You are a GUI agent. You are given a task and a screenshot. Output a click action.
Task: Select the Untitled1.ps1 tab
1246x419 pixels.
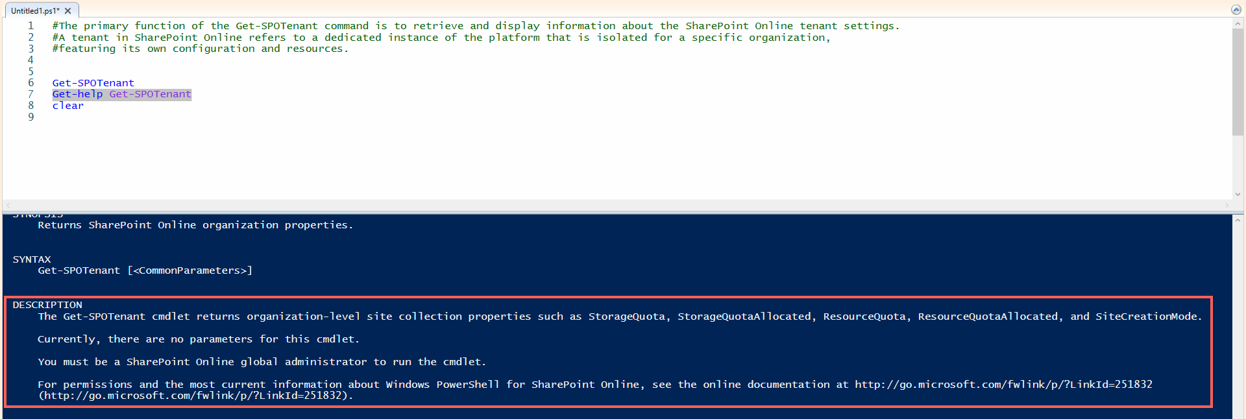[35, 11]
